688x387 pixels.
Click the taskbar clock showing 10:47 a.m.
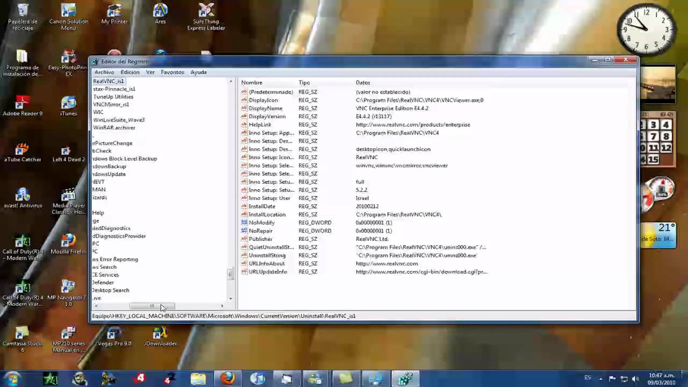[662, 378]
